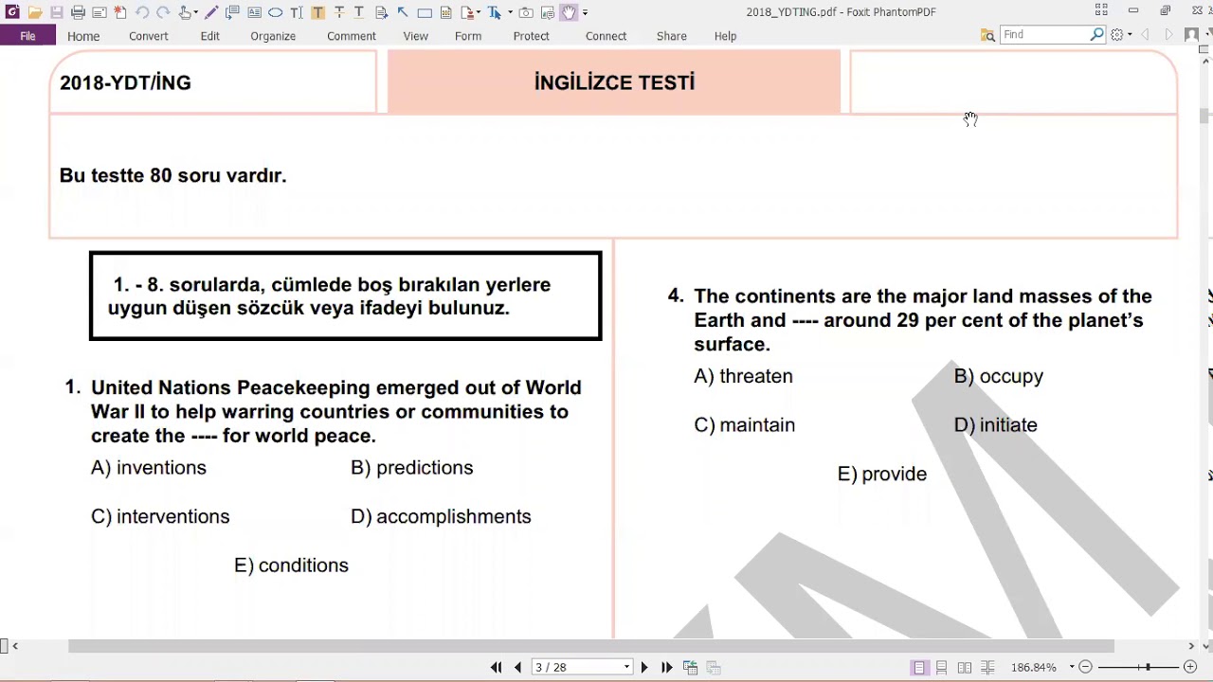1213x682 pixels.
Task: Activate the Hand tool
Action: click(x=568, y=12)
